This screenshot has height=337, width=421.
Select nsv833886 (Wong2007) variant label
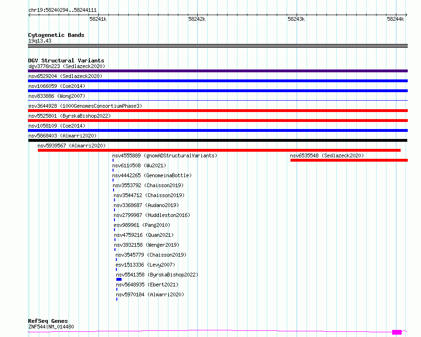(x=57, y=96)
